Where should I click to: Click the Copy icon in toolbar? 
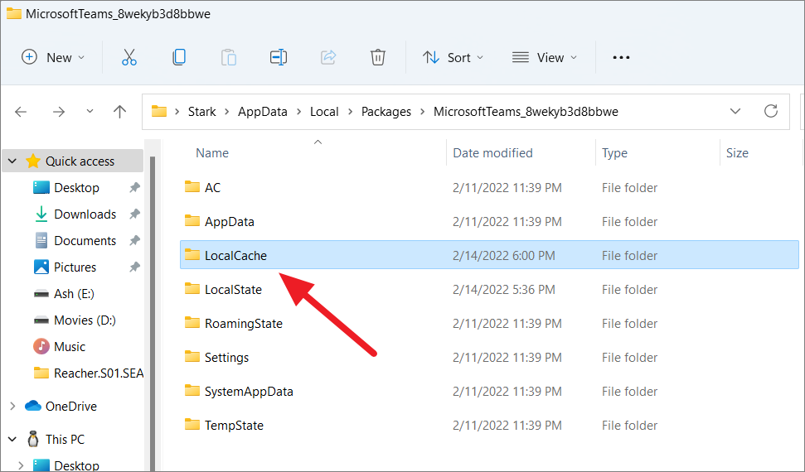point(179,57)
